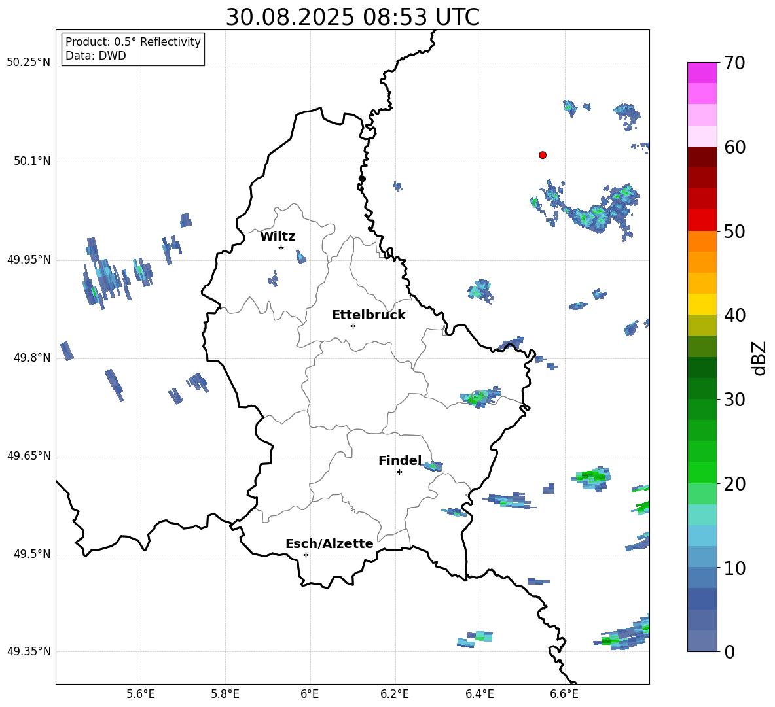Click the Esch/Alzette station cross marker
This screenshot has width=775, height=707.
click(x=306, y=555)
